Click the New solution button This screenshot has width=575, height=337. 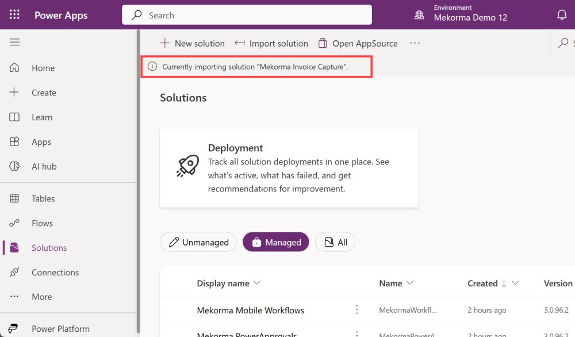click(192, 43)
